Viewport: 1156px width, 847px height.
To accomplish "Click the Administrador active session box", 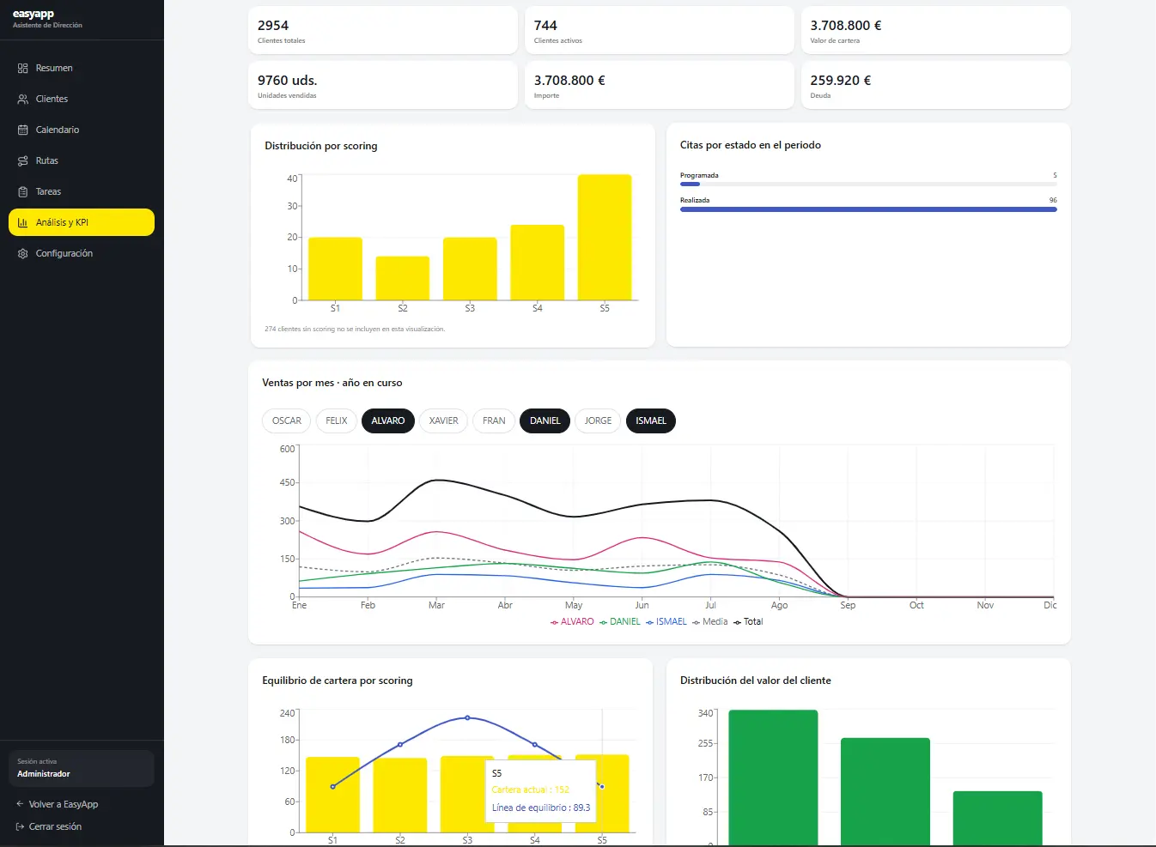I will click(x=82, y=768).
